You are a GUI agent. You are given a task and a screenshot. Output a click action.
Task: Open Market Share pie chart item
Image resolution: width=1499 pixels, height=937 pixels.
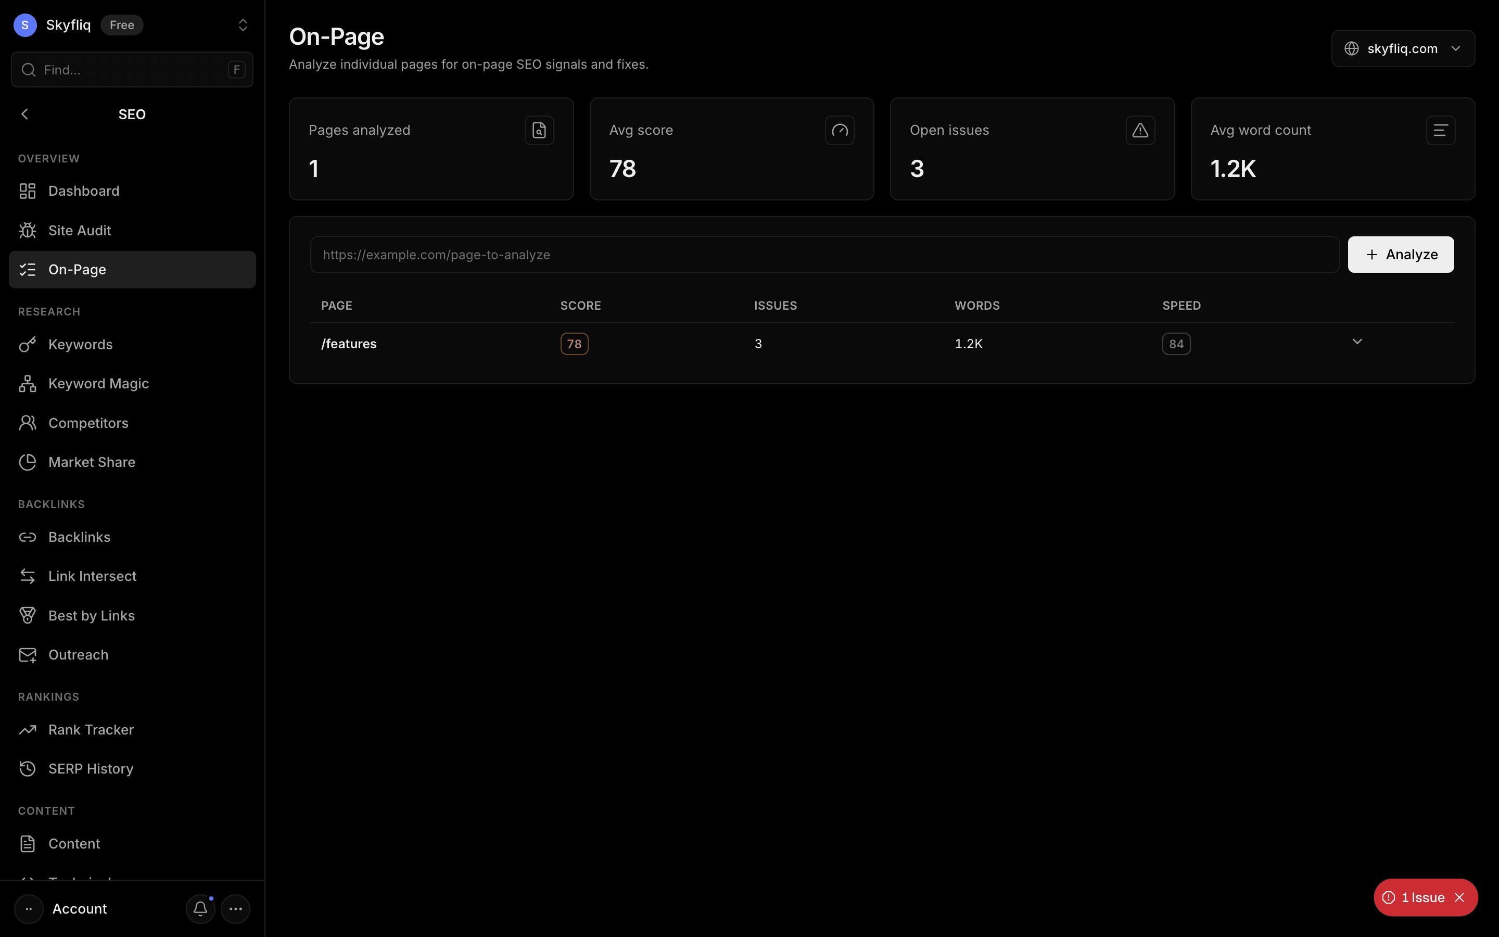pyautogui.click(x=132, y=462)
